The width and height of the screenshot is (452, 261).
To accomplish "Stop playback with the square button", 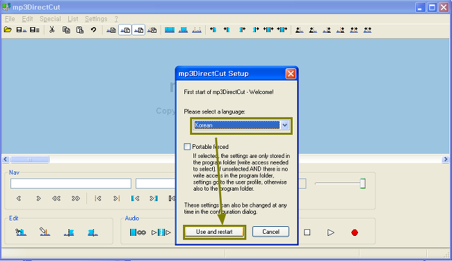I will pyautogui.click(x=307, y=232).
